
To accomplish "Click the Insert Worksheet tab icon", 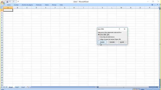I will (x=28, y=87).
